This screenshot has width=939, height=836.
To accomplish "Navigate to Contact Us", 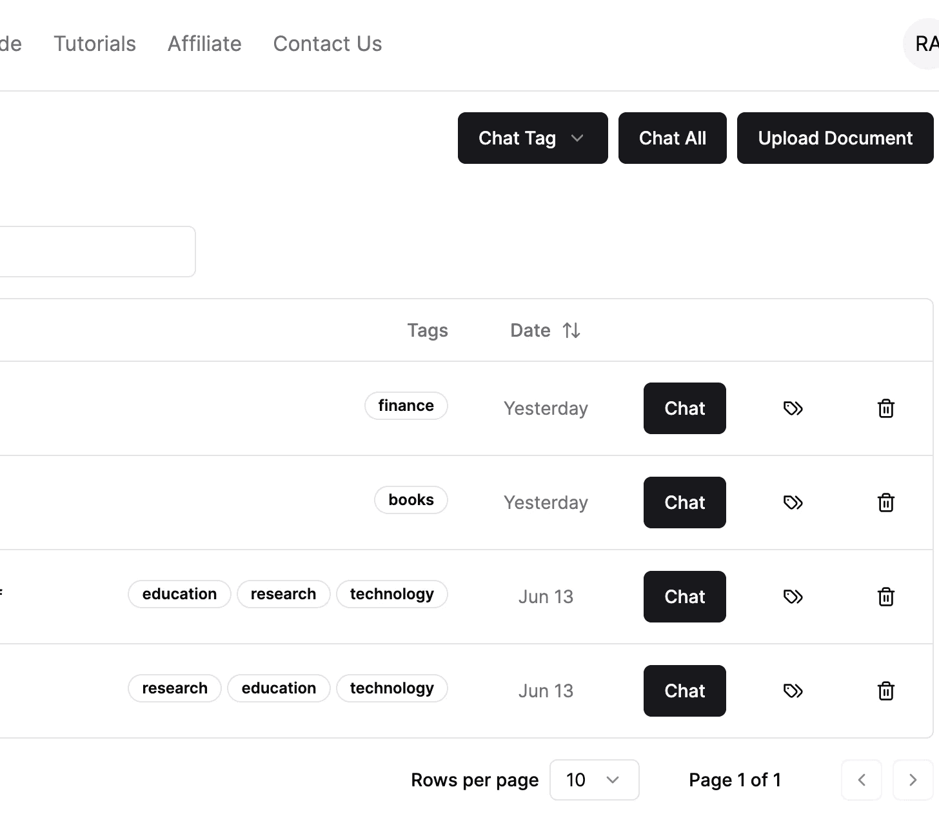I will point(327,43).
